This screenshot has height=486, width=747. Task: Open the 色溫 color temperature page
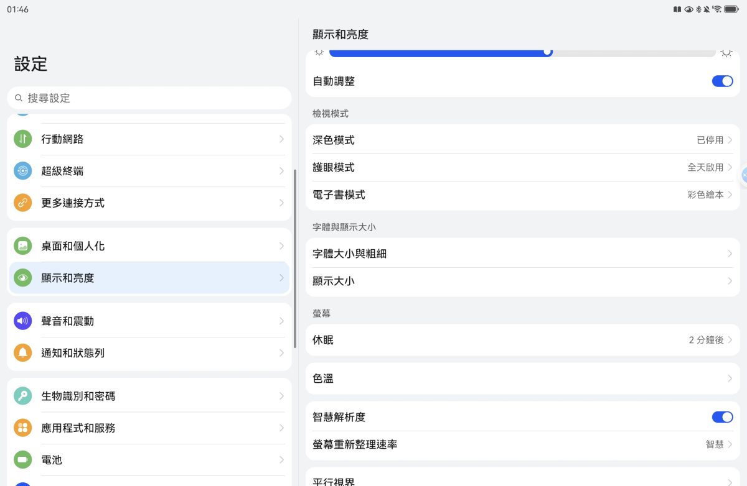522,378
